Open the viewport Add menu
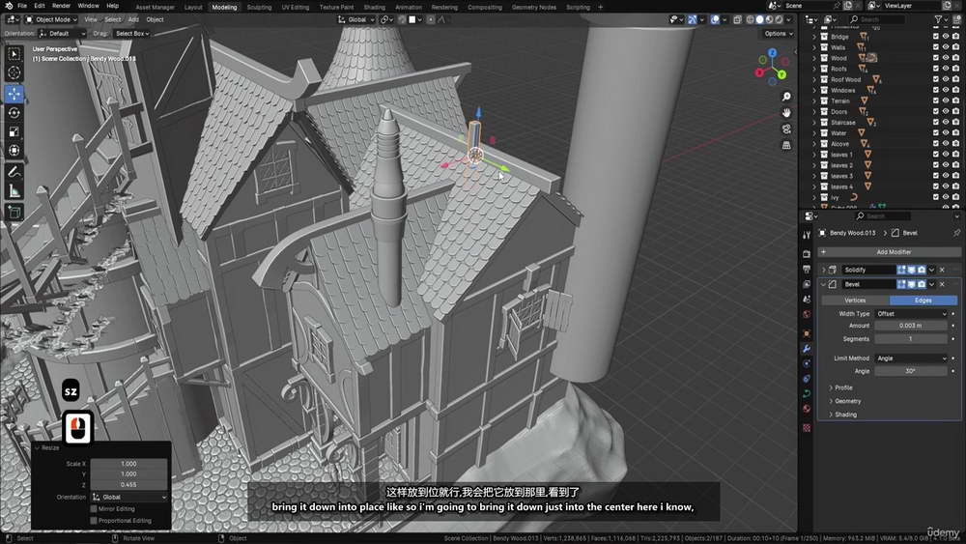This screenshot has width=966, height=544. click(x=133, y=19)
